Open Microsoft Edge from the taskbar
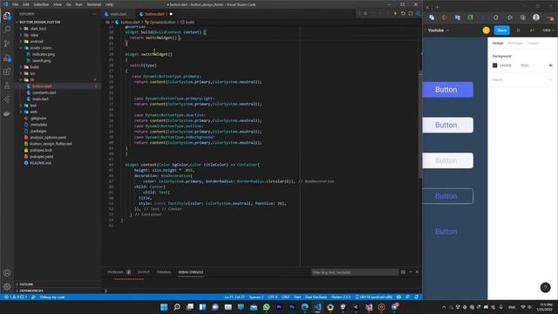 tap(304, 307)
